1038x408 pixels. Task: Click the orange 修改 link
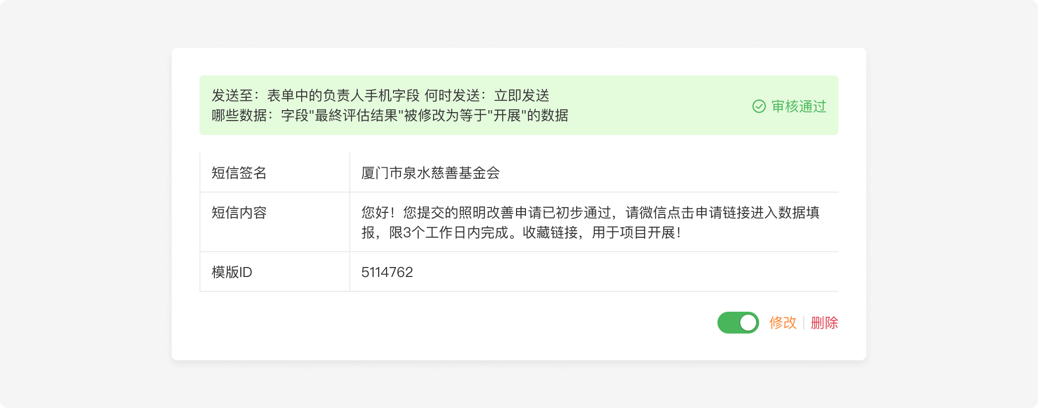pyautogui.click(x=782, y=323)
